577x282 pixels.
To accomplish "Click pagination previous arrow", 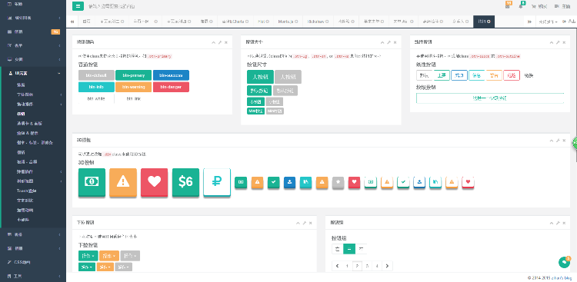I will (x=337, y=266).
